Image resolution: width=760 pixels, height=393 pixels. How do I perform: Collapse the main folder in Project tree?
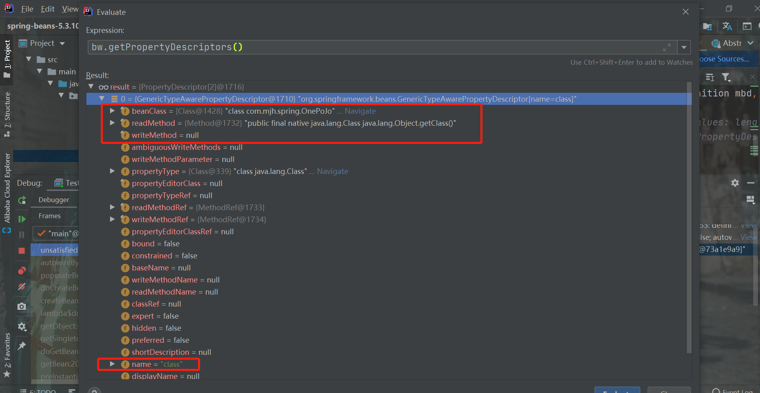(40, 72)
